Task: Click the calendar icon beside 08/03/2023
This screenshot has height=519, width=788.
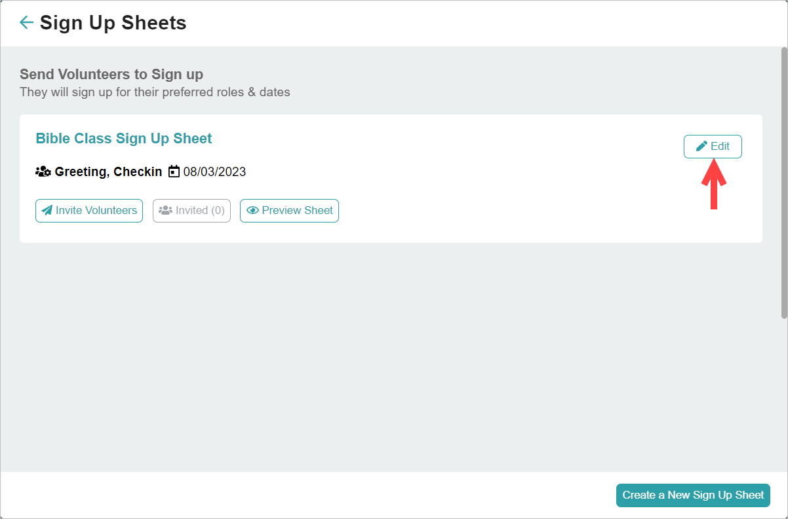Action: pos(174,172)
